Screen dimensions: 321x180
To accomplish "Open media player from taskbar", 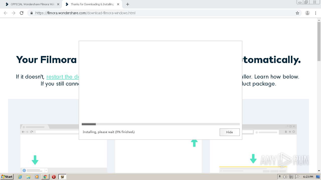I will pyautogui.click(x=37, y=177).
